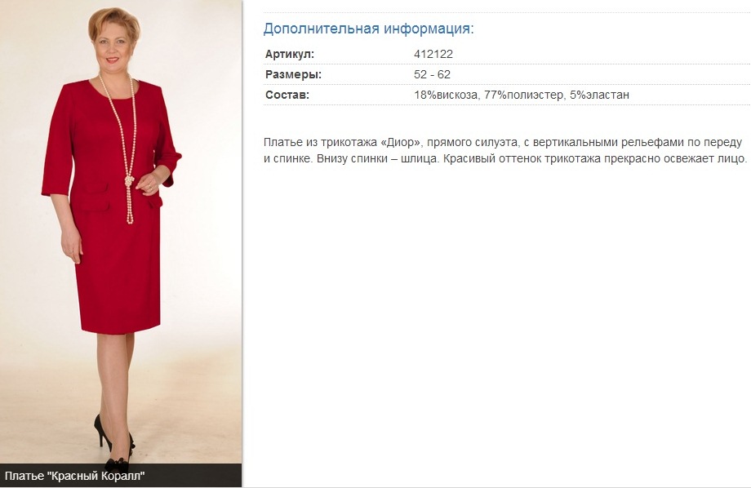The width and height of the screenshot is (751, 488).
Task: Click the size range 52 - 62
Action: [433, 75]
